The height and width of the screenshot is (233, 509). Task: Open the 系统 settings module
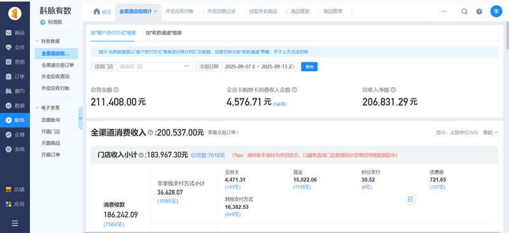point(15,150)
